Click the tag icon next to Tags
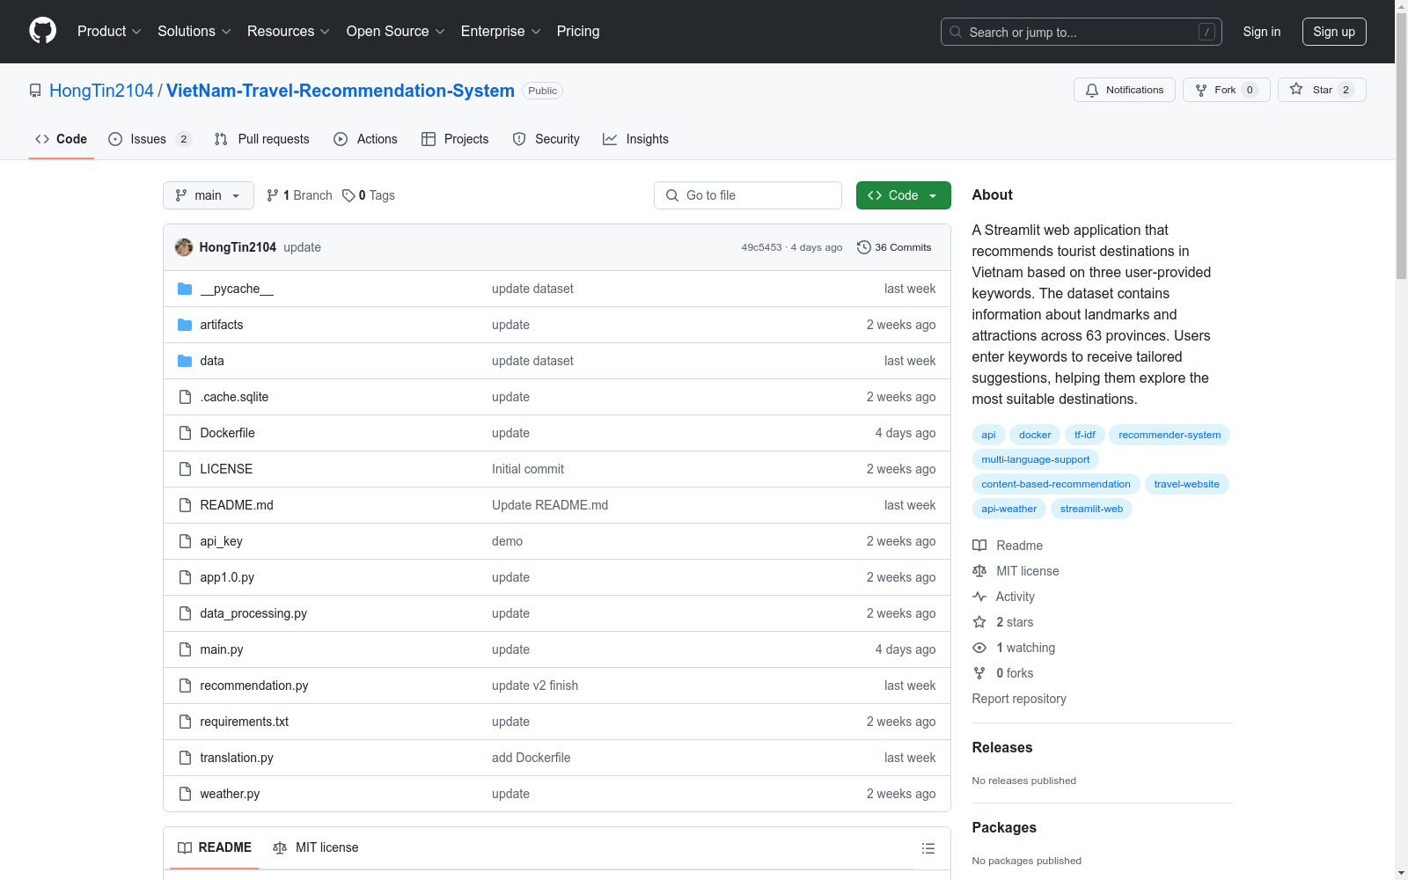Viewport: 1408px width, 880px height. coord(348,195)
